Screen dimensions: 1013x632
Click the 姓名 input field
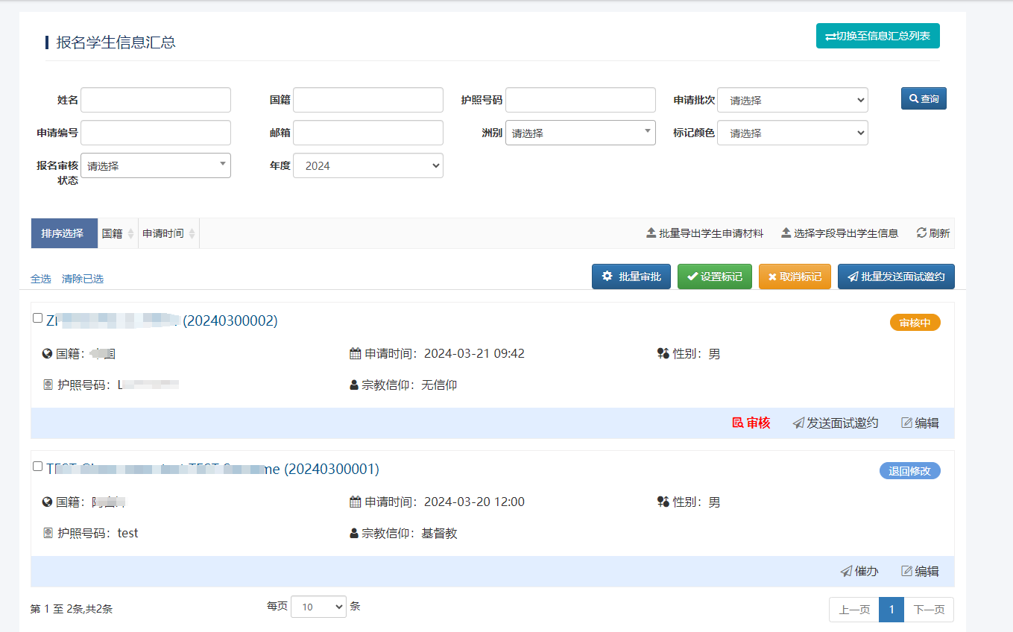[156, 101]
